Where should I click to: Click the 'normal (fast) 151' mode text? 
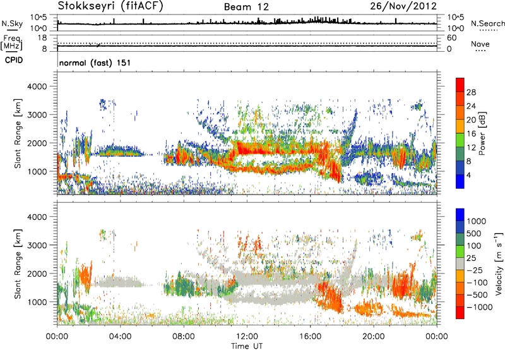[95, 63]
